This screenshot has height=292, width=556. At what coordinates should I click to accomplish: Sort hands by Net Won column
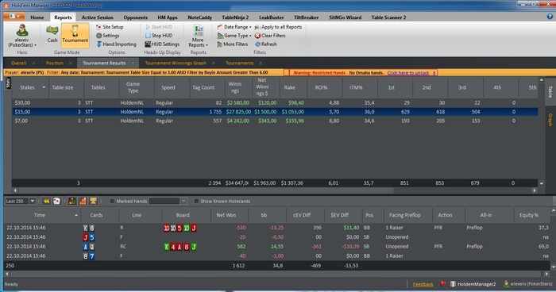(226, 215)
